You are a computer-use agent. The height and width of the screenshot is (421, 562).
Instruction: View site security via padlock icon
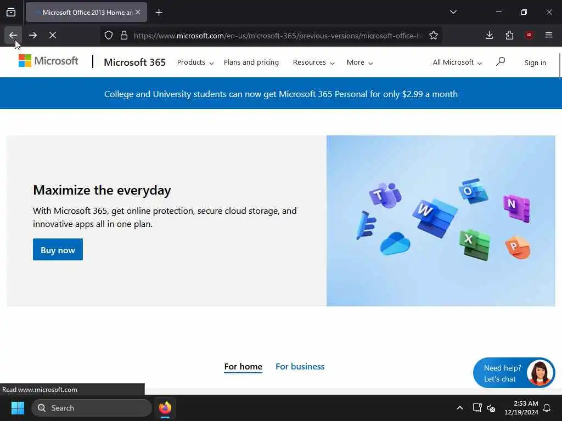pos(124,35)
